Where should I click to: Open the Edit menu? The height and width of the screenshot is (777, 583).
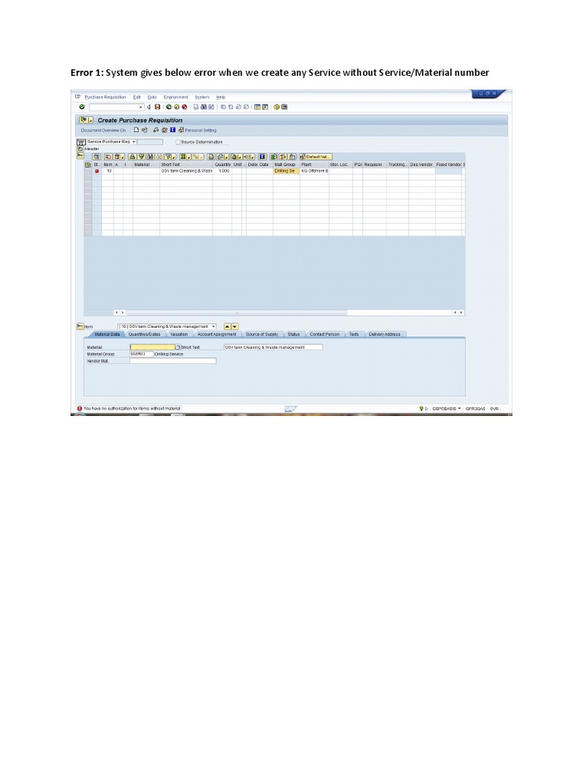coord(137,97)
